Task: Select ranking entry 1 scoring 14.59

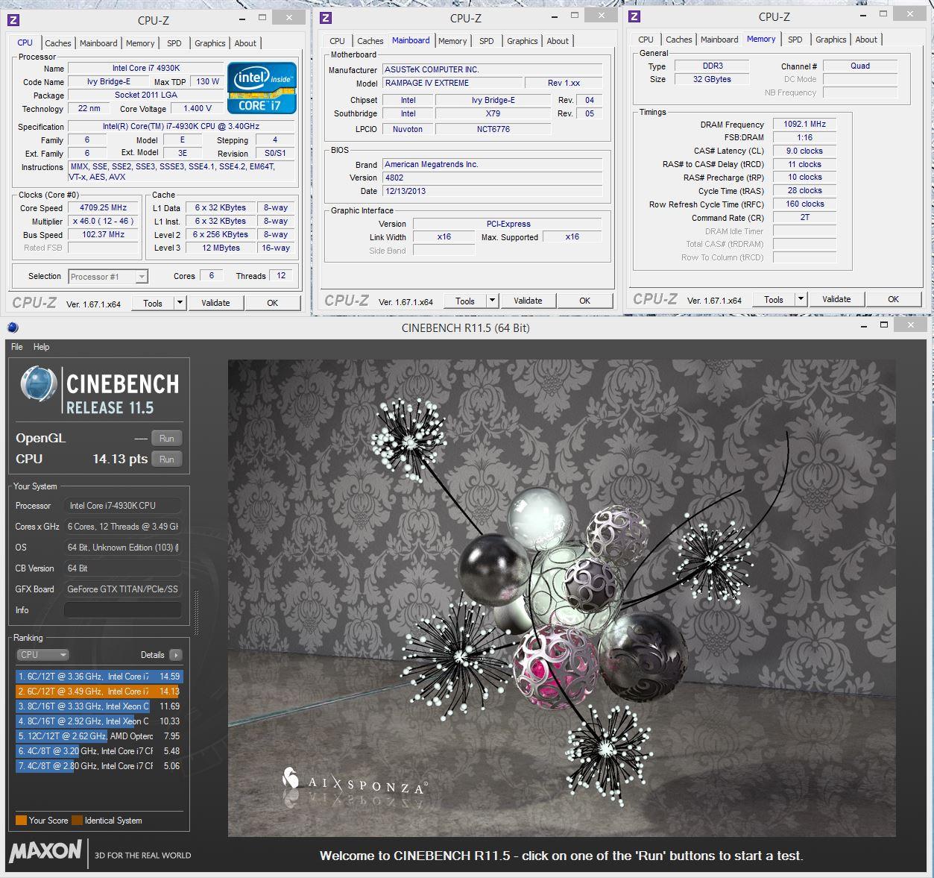Action: 98,677
